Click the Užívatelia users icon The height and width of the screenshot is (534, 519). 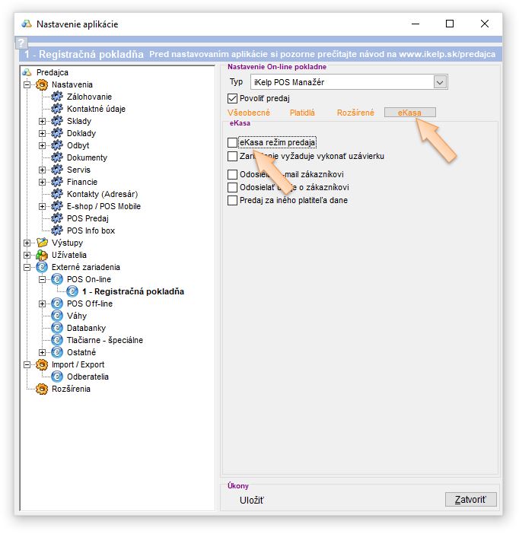pos(42,255)
